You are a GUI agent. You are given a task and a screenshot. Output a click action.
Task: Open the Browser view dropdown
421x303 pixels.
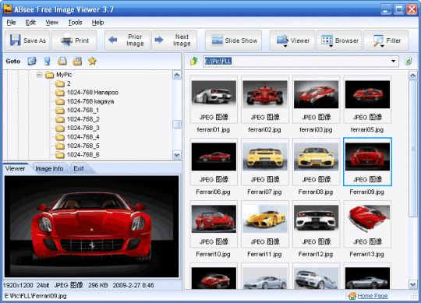tap(339, 41)
